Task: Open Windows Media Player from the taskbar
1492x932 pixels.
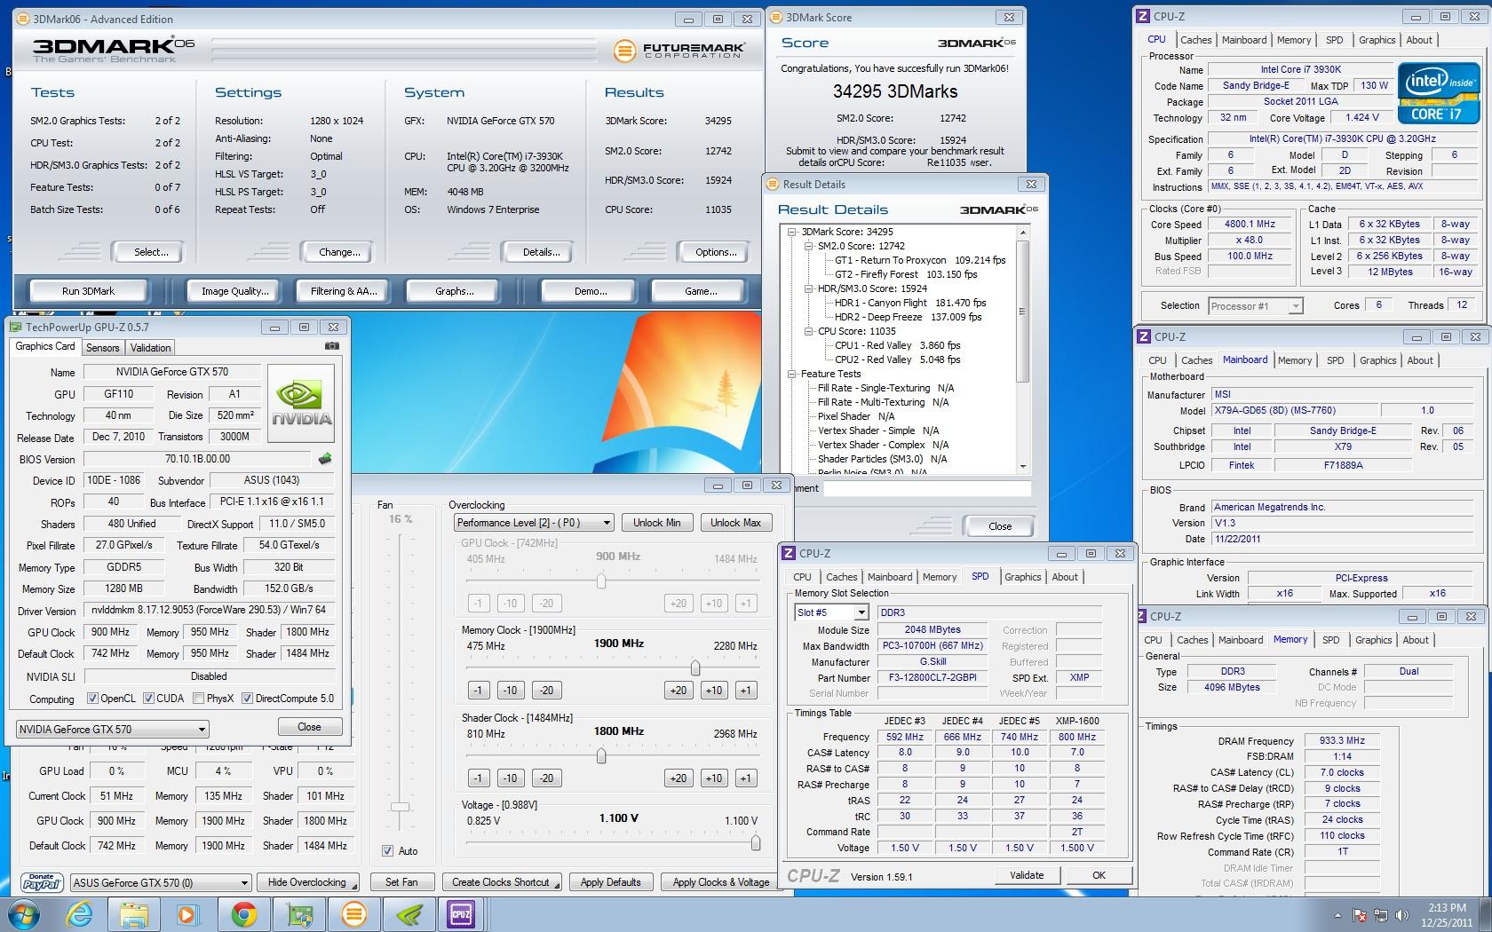Action: [x=188, y=914]
